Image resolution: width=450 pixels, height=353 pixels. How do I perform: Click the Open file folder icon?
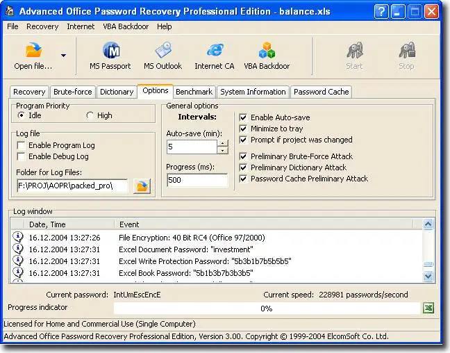[x=33, y=50]
